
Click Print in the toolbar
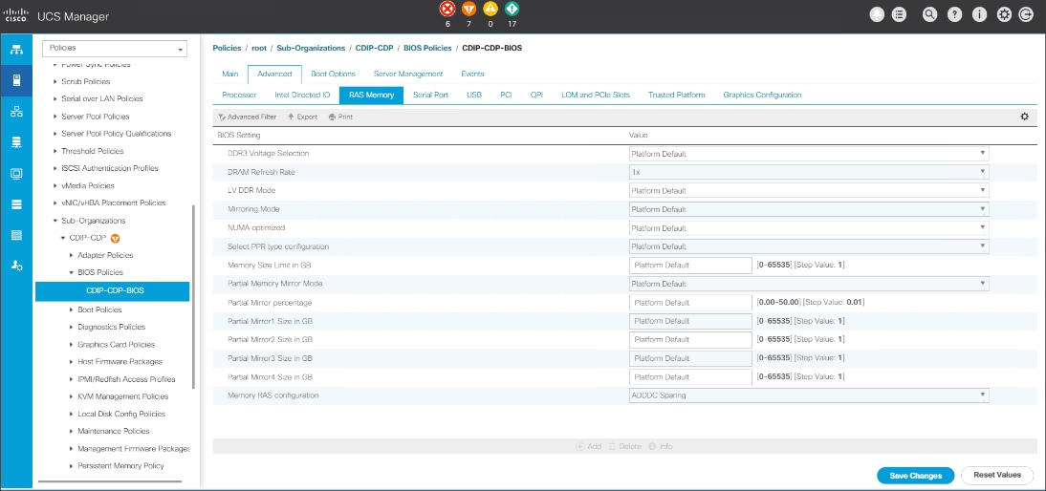click(x=341, y=117)
